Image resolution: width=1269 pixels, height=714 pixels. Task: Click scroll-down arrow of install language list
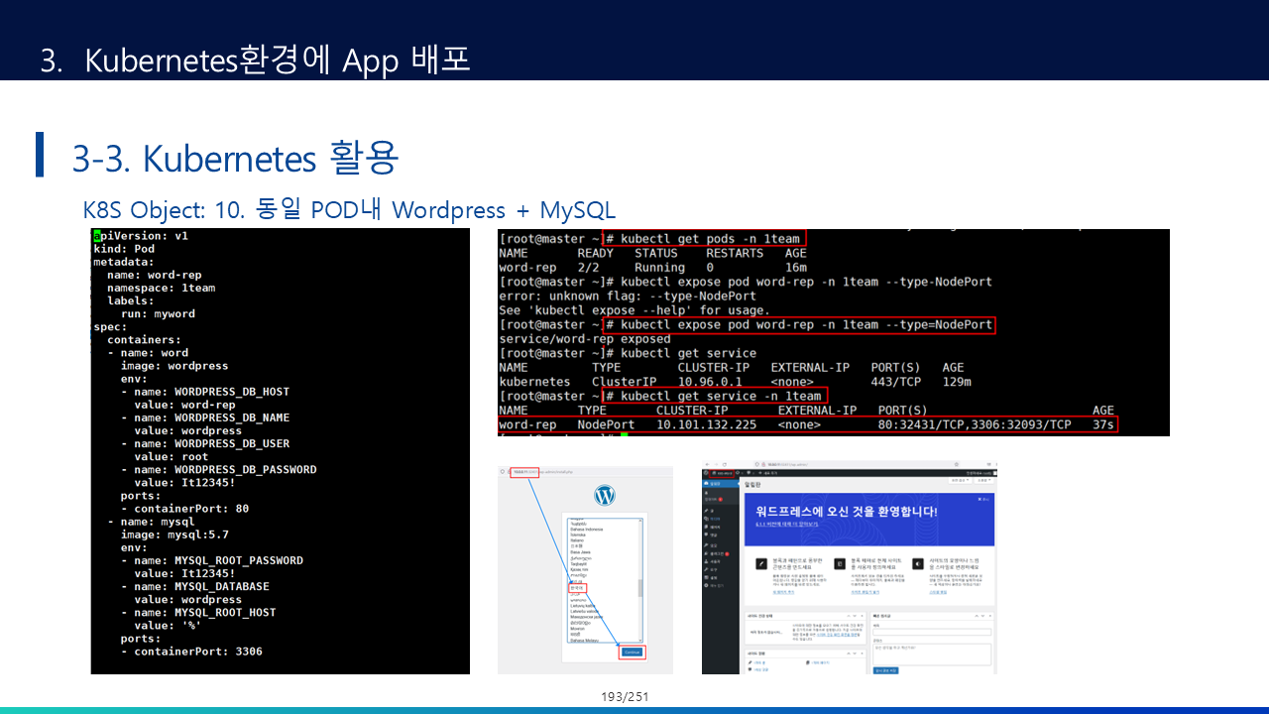coord(640,641)
